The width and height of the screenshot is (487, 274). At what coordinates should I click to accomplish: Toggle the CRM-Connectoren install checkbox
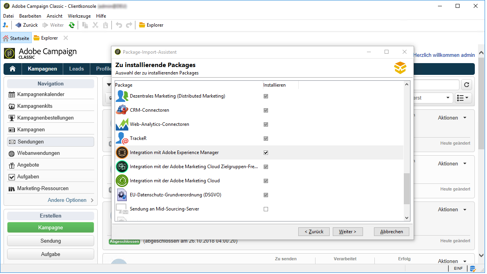tap(266, 110)
